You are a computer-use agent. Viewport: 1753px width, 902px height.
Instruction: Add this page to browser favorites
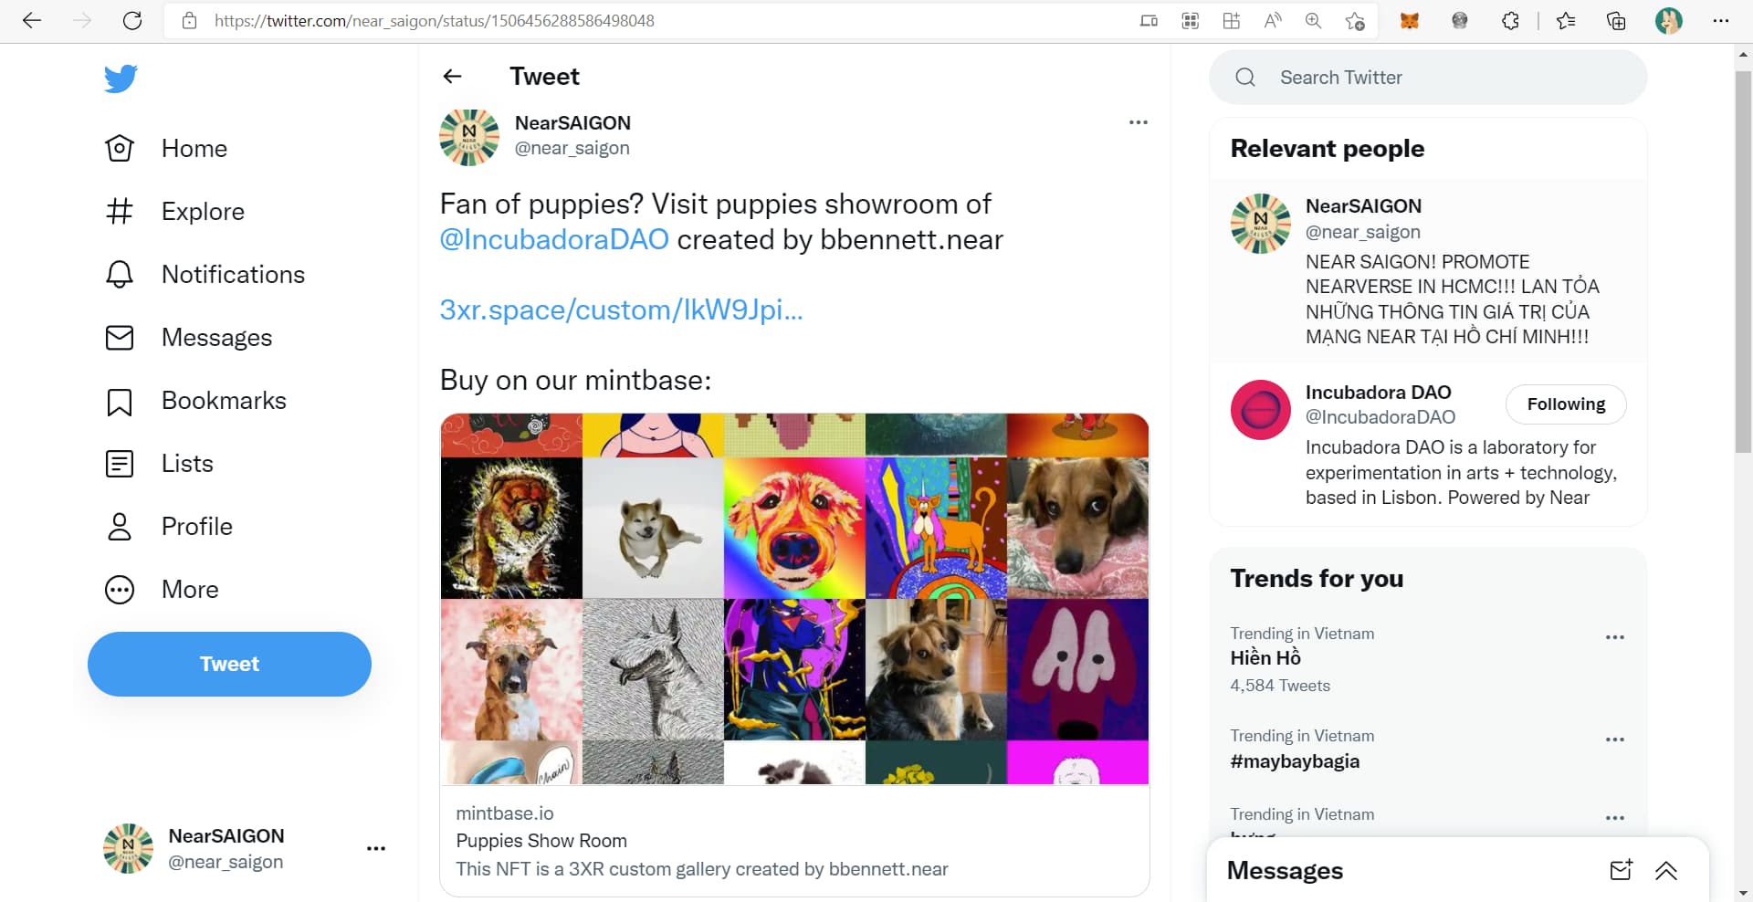click(x=1355, y=21)
